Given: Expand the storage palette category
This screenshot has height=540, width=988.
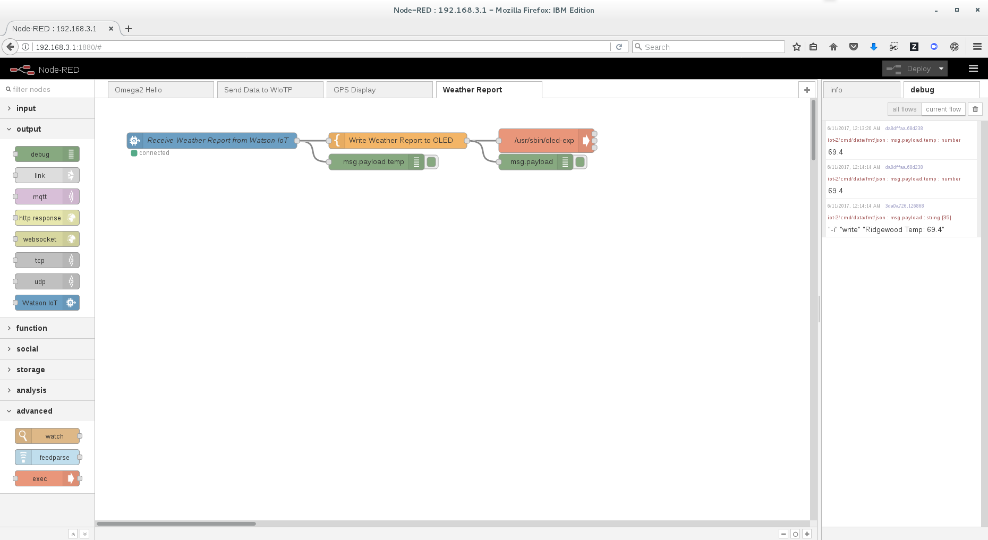Looking at the screenshot, I should click(x=47, y=370).
